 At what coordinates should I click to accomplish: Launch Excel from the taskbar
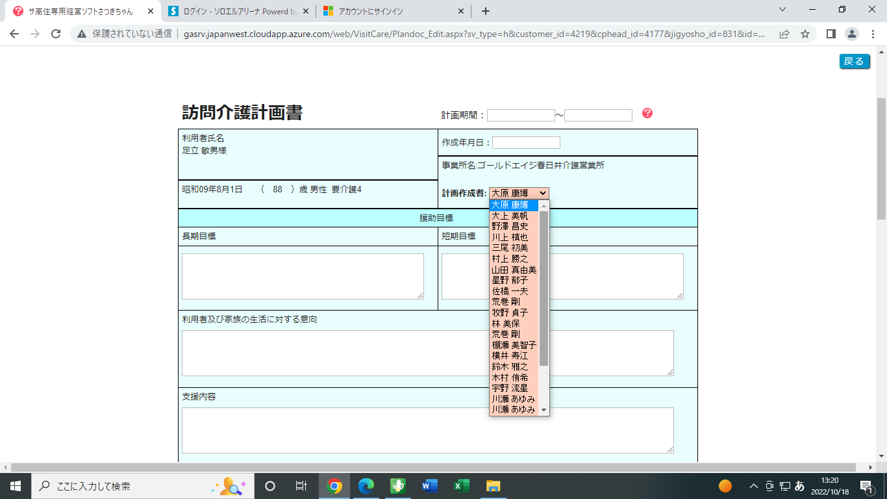(x=461, y=485)
